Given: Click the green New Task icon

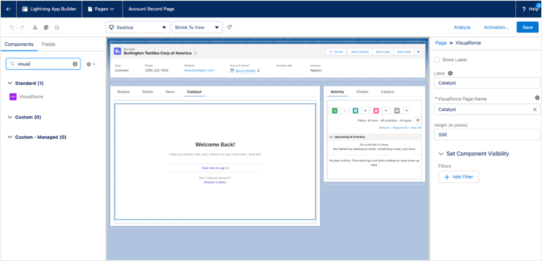Looking at the screenshot, I should pyautogui.click(x=335, y=111).
